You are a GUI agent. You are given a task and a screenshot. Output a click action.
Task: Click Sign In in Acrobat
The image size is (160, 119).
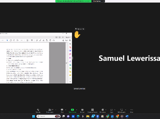click(x=68, y=37)
